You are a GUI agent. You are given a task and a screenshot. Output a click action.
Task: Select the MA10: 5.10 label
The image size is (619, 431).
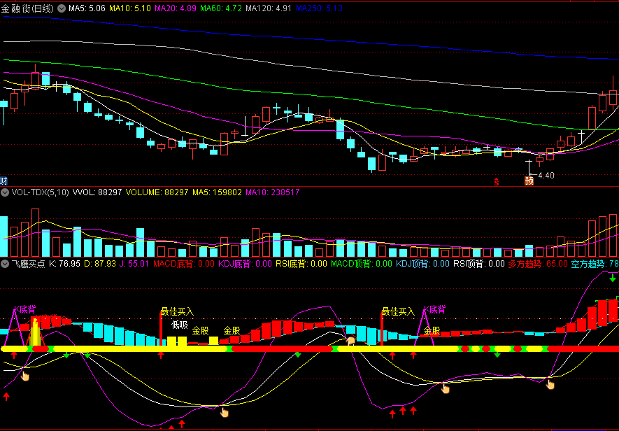click(130, 8)
